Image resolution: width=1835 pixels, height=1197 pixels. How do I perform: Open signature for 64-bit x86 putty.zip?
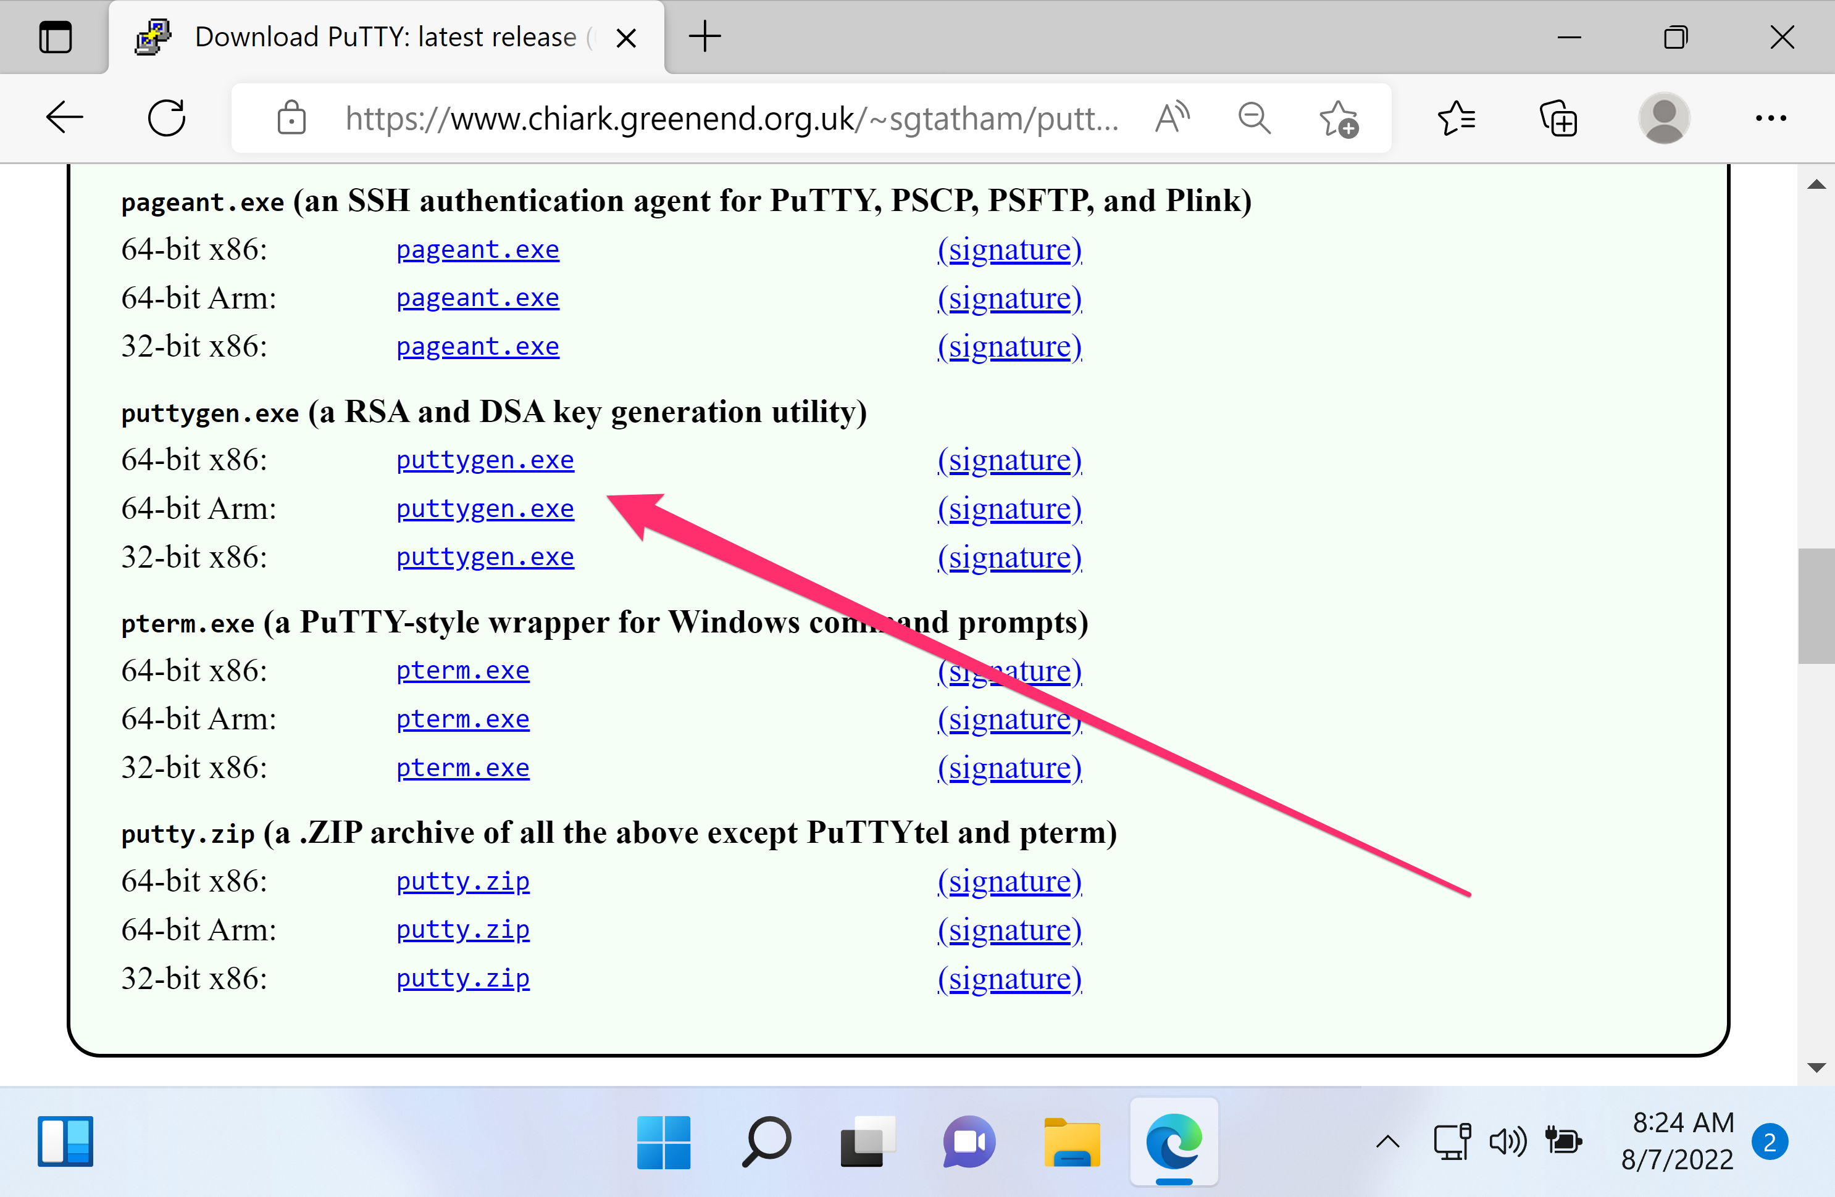(x=1009, y=882)
